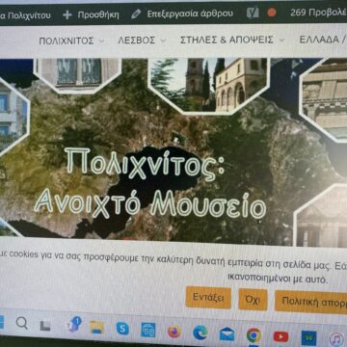Decline cookies with the Όχι button
This screenshot has height=347, width=347.
tap(253, 300)
